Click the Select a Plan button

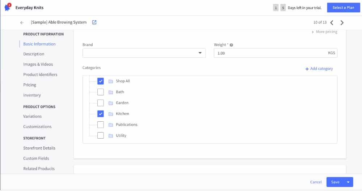(343, 8)
